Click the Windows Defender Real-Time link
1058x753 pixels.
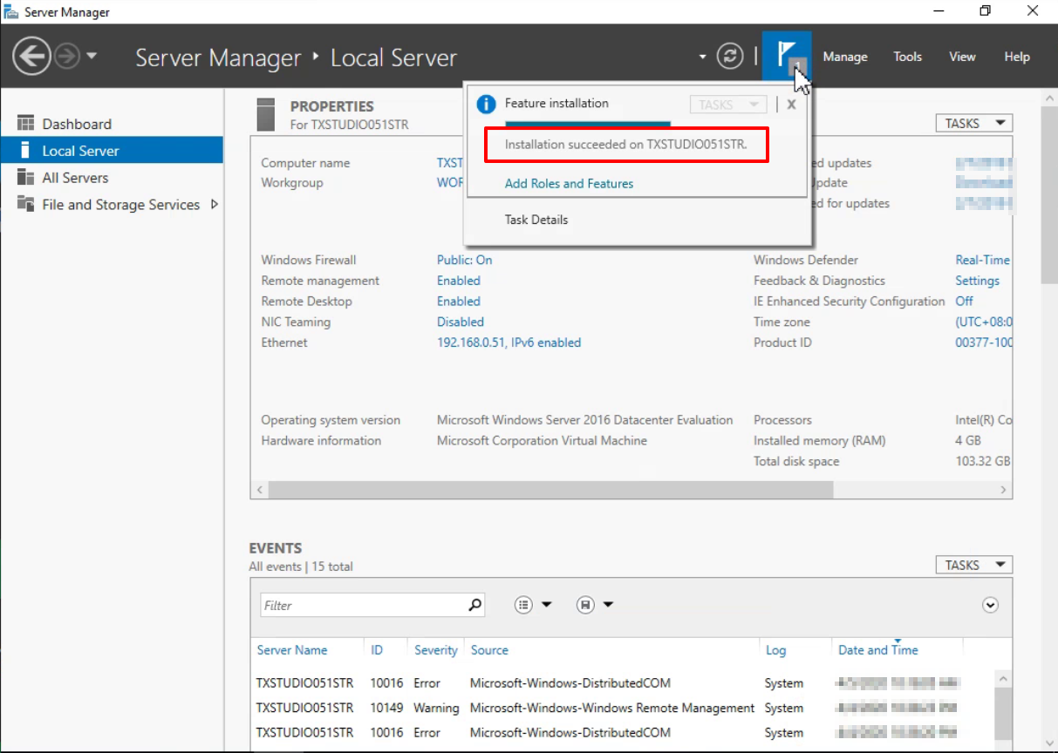tap(983, 260)
